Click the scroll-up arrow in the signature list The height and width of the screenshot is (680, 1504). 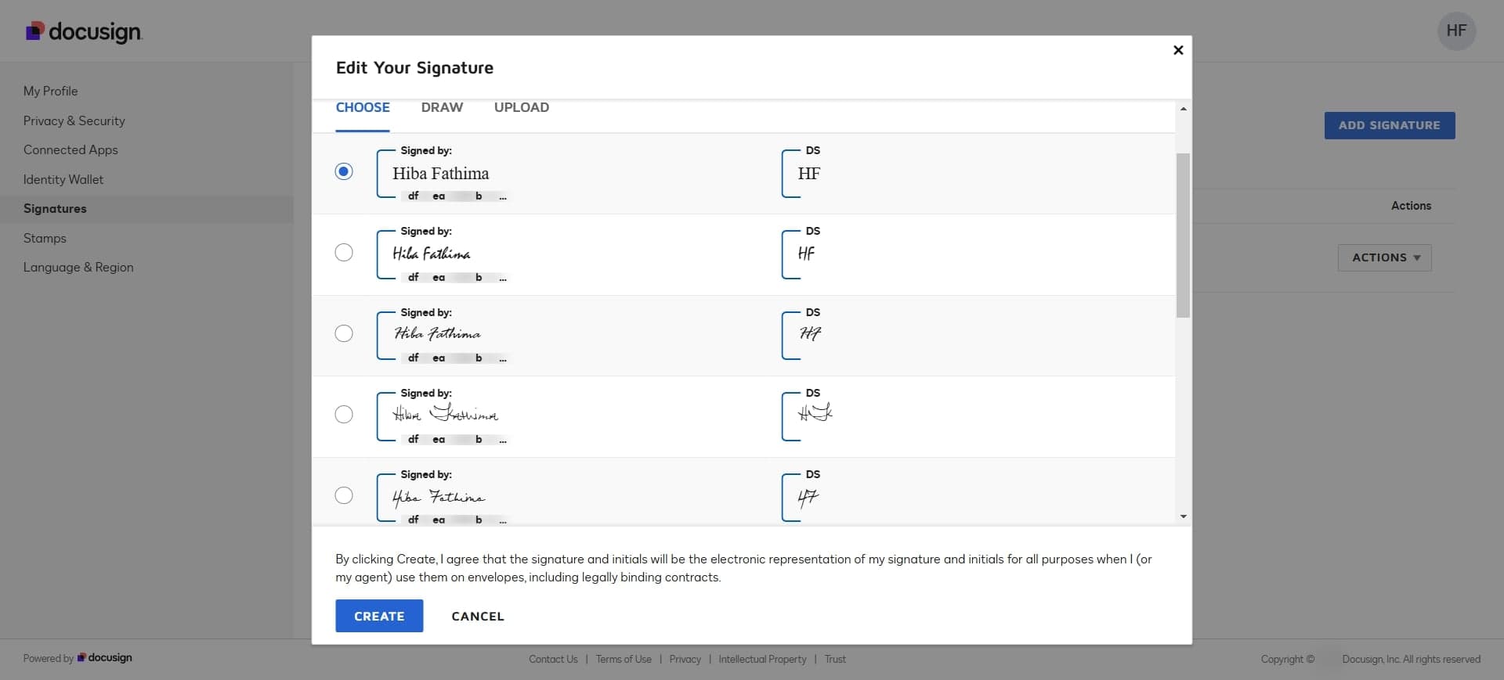click(x=1183, y=109)
